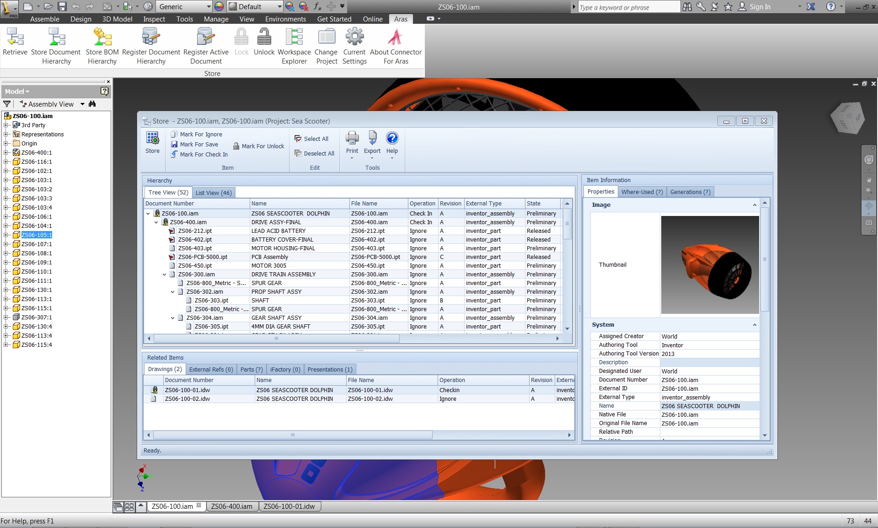Open the Assembly View dropdown
The height and width of the screenshot is (528, 878).
coord(82,104)
